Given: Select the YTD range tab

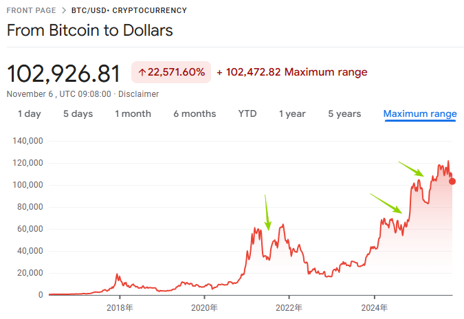Looking at the screenshot, I should pyautogui.click(x=247, y=113).
